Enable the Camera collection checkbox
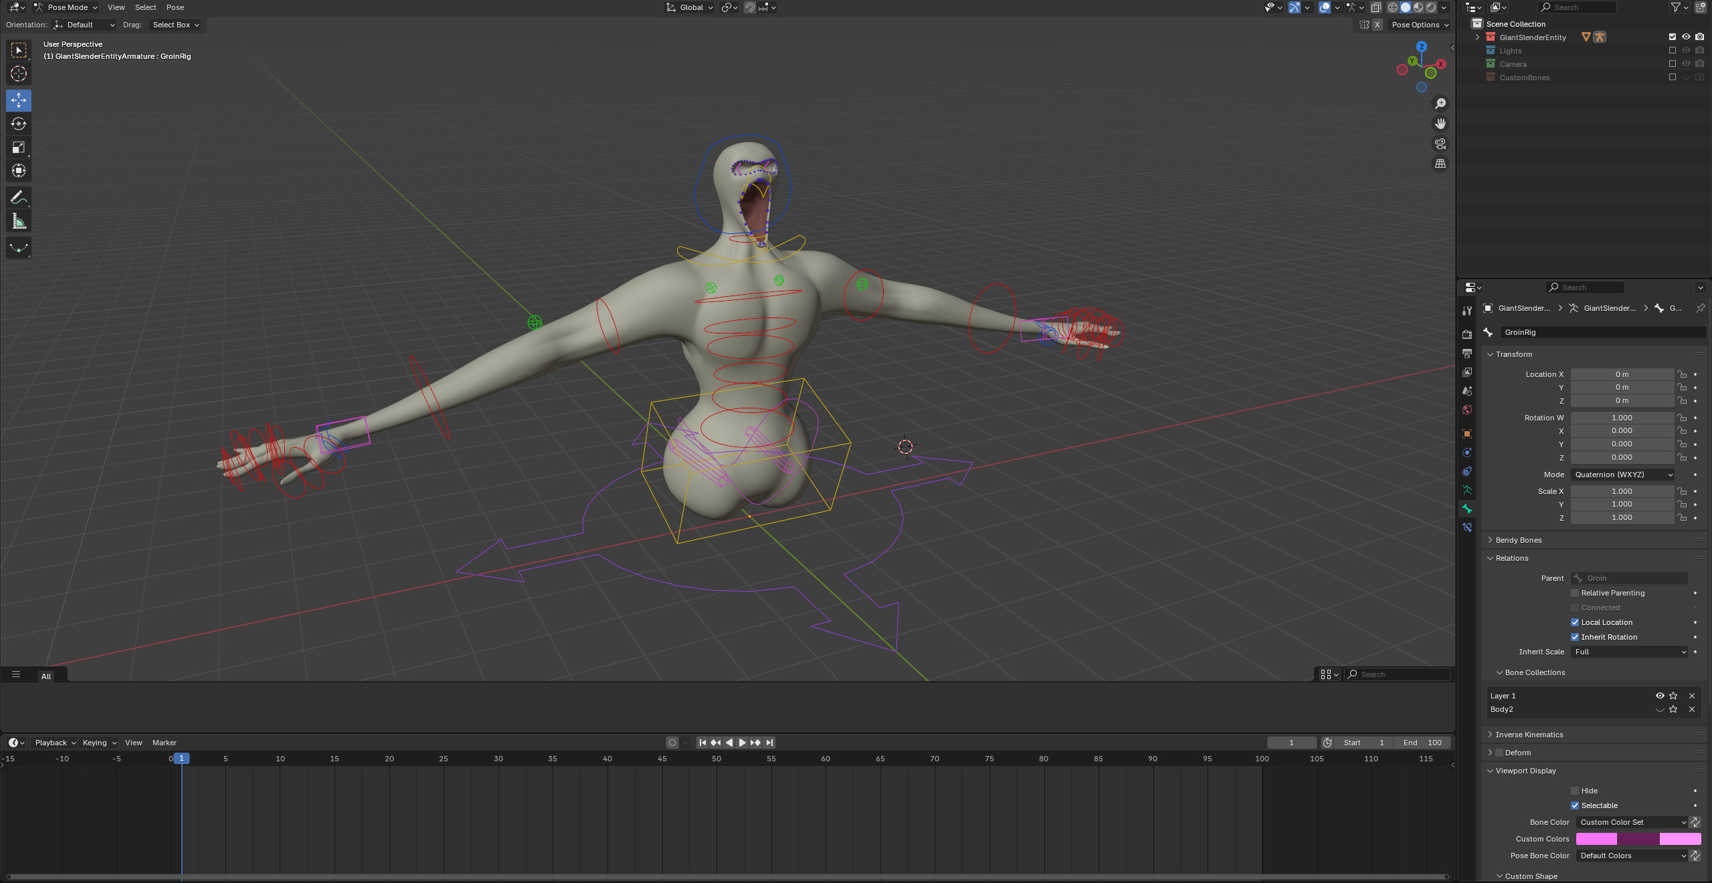 coord(1673,64)
